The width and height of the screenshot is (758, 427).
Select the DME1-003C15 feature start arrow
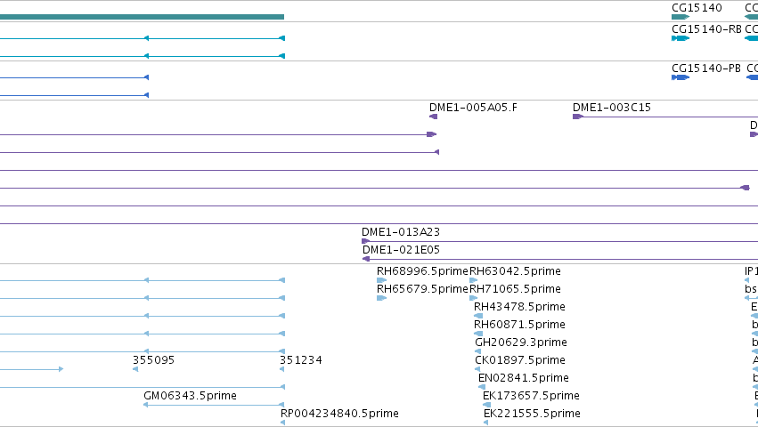point(578,117)
